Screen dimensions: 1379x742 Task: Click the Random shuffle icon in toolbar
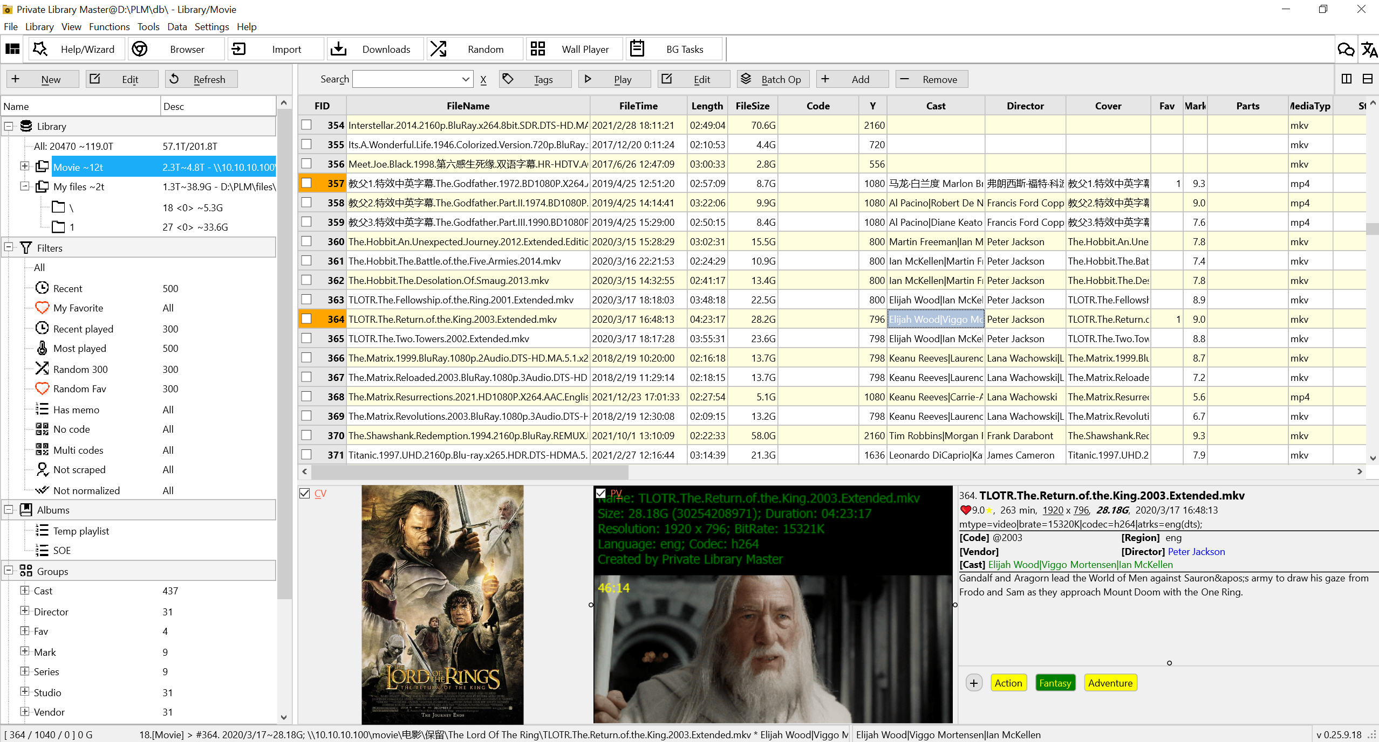click(439, 49)
